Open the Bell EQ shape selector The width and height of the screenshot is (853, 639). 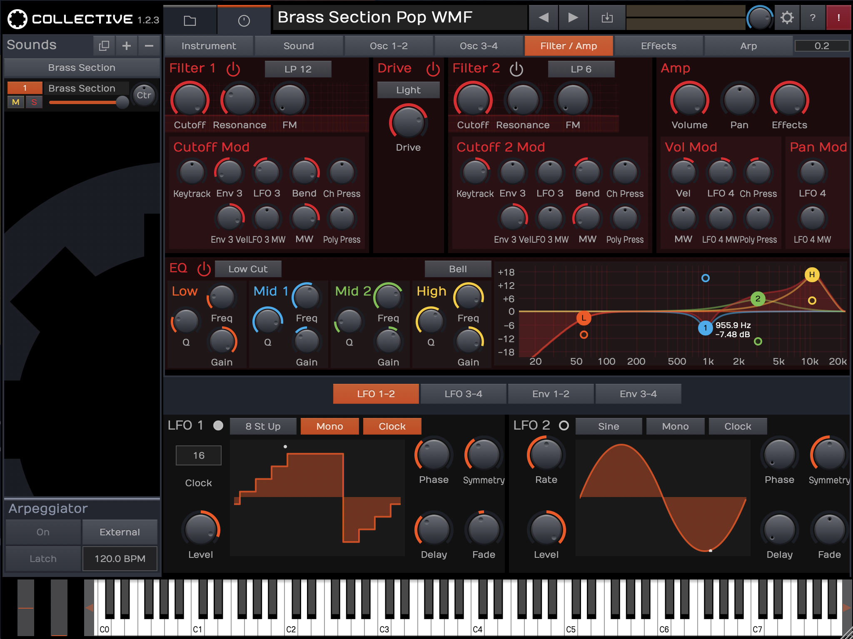[x=457, y=269]
